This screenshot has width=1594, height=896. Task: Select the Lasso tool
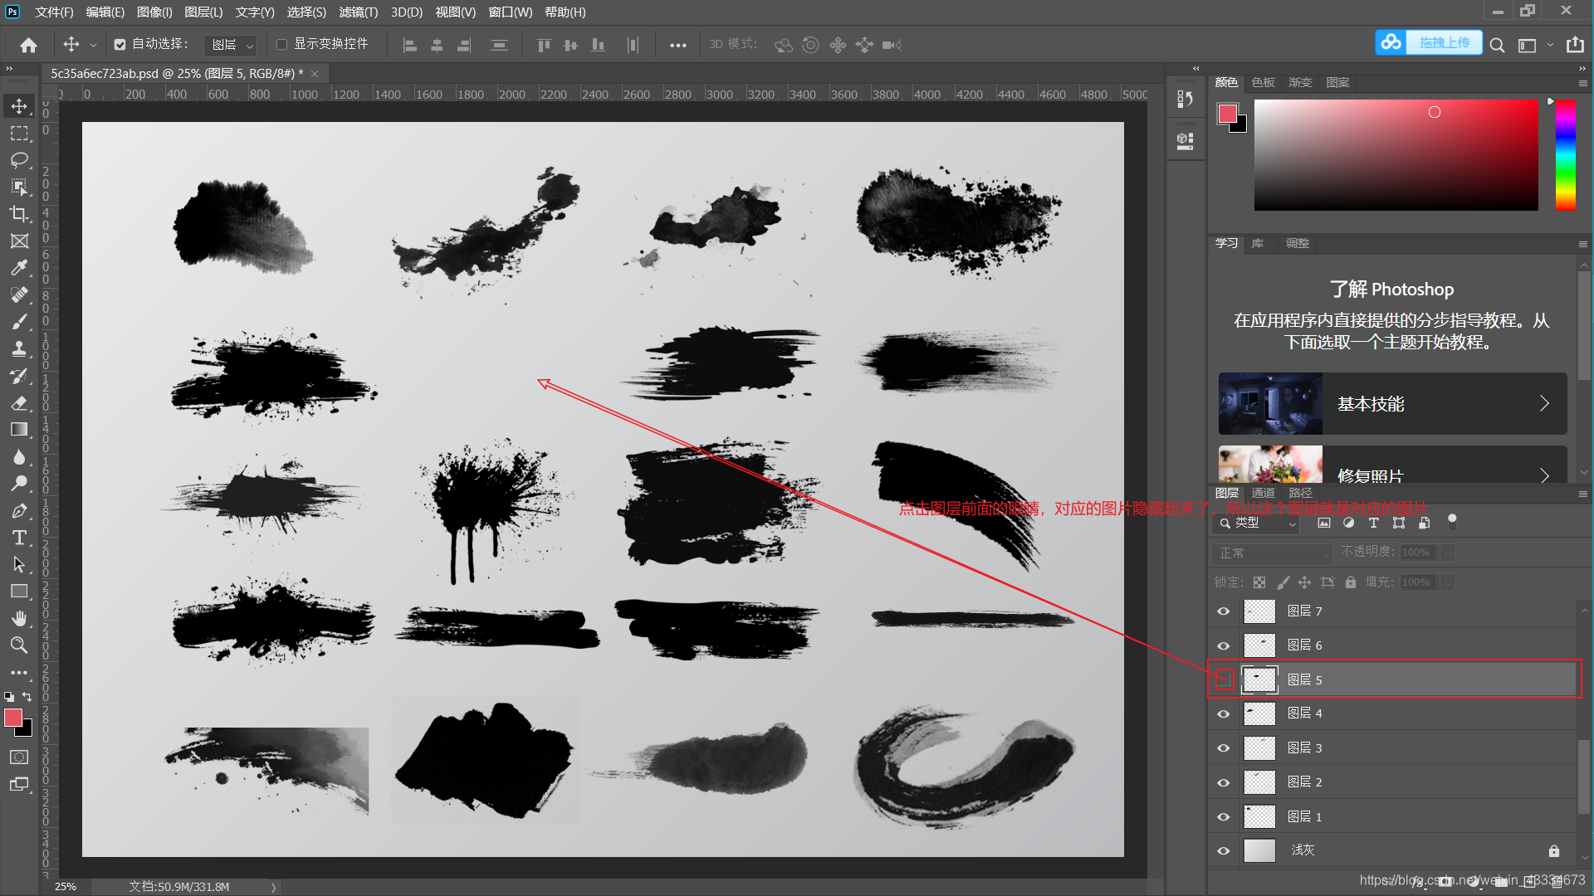pyautogui.click(x=19, y=159)
